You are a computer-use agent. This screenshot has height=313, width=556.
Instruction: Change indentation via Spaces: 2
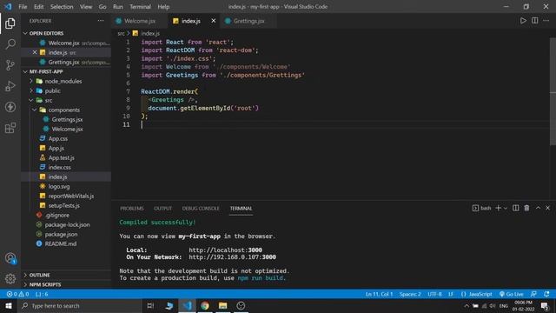410,294
